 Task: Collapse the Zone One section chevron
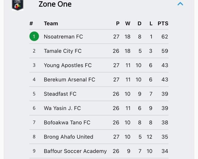pyautogui.click(x=180, y=4)
